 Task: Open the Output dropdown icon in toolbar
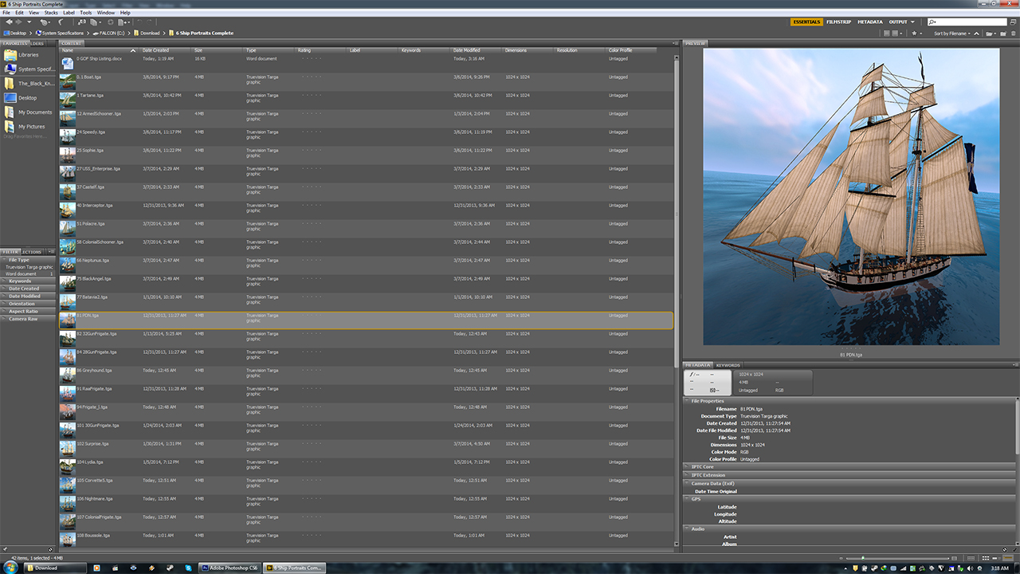[x=124, y=22]
